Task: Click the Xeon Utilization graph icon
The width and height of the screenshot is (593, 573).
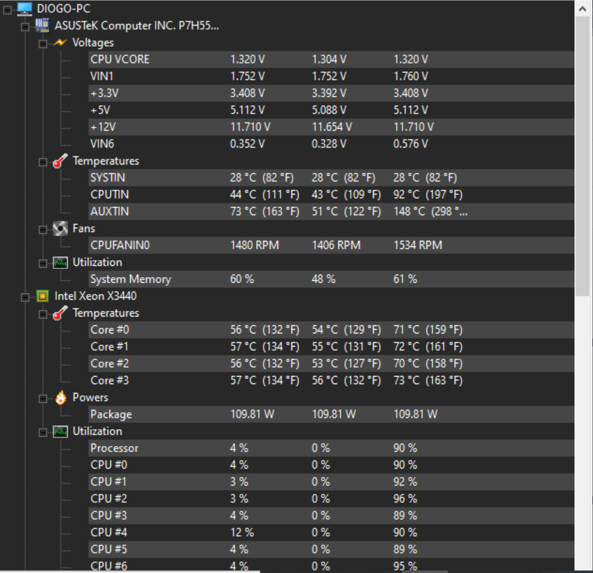Action: (60, 432)
